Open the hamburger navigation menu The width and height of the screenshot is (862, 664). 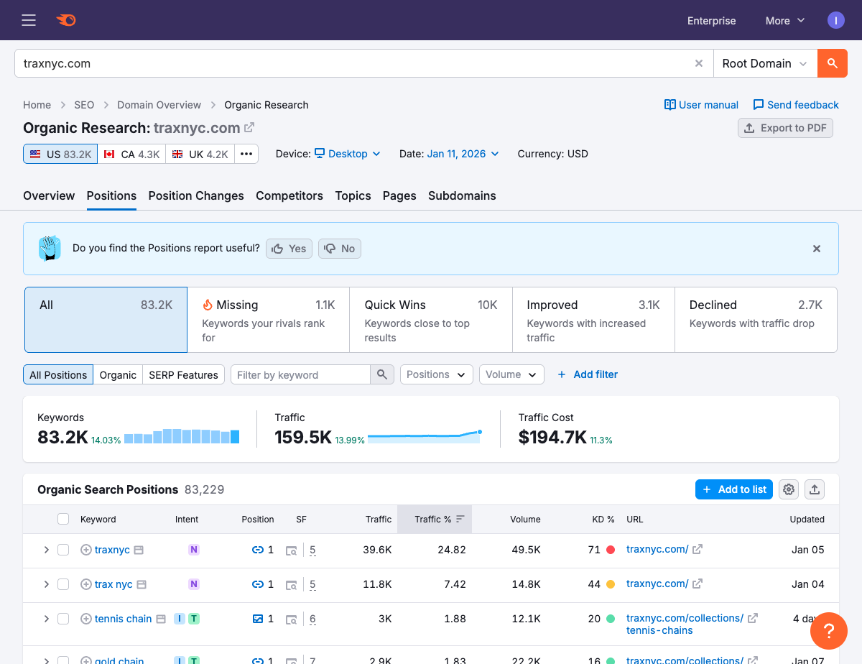click(29, 20)
